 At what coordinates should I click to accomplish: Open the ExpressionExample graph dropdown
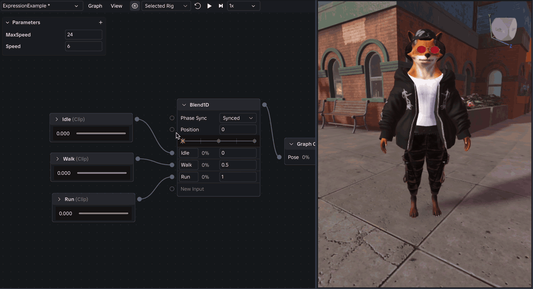tap(42, 6)
